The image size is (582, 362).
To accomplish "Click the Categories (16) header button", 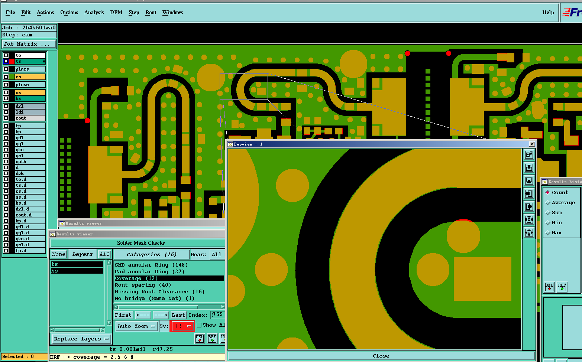I will 152,254.
